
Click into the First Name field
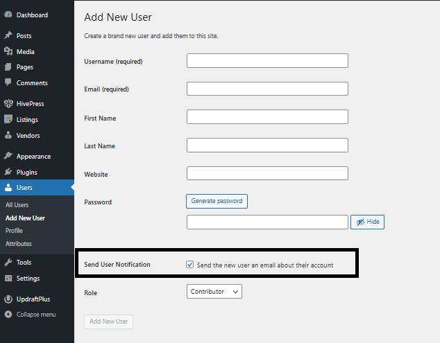(x=267, y=116)
